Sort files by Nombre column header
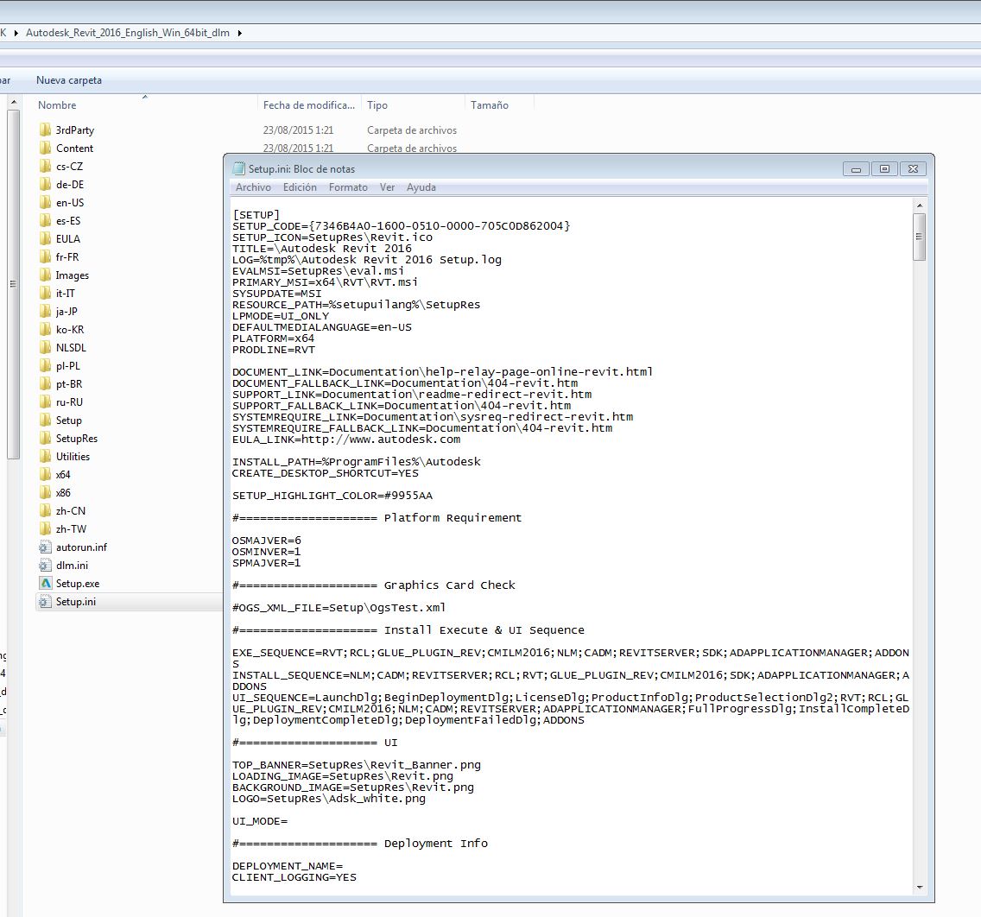 pos(58,105)
